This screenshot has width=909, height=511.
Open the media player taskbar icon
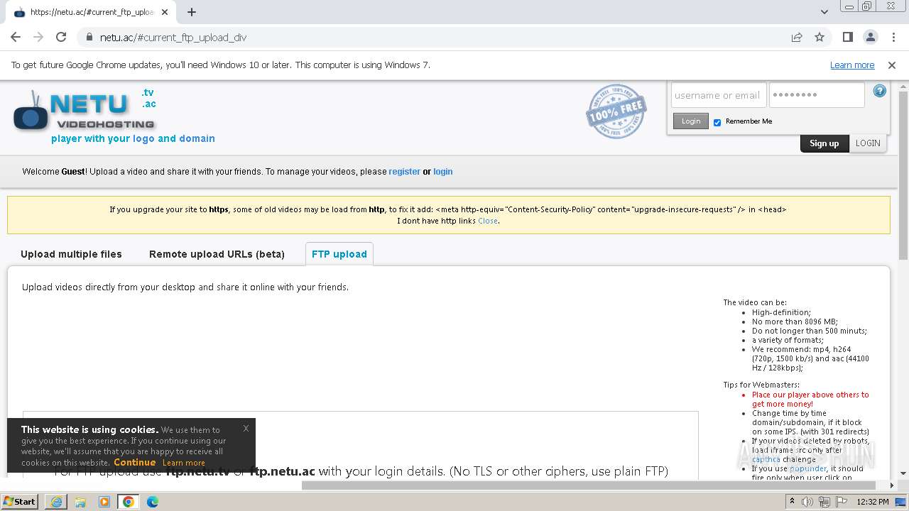coord(104,502)
